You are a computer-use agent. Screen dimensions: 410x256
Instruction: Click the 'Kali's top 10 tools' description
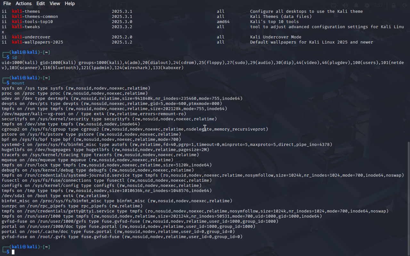(275, 22)
